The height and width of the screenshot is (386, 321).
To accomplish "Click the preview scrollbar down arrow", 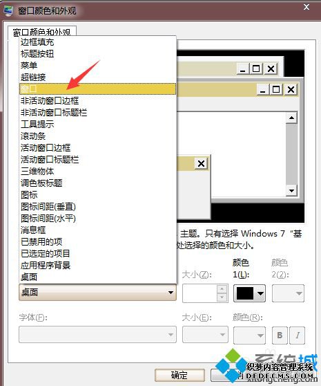I will 292,190.
